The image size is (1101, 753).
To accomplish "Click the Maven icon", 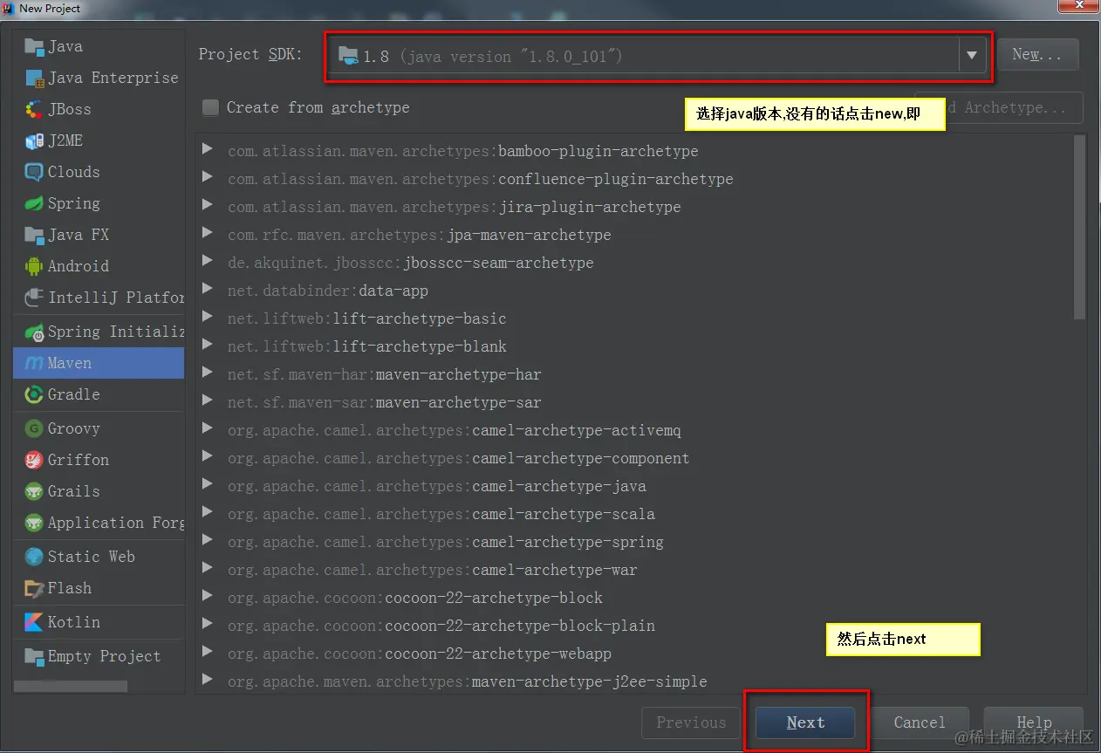I will (x=34, y=363).
